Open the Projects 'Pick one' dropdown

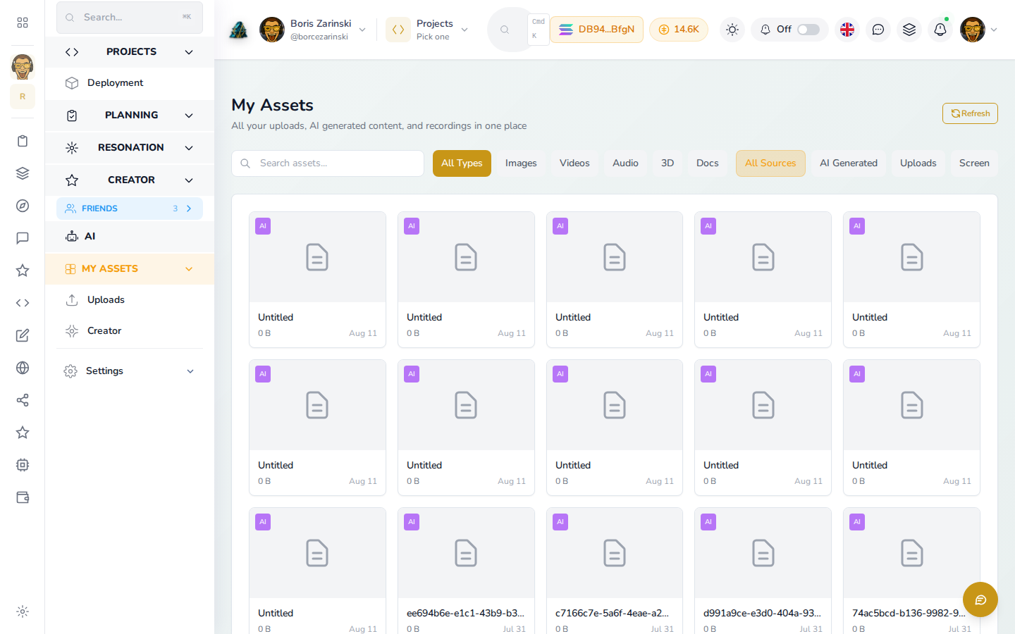pos(427,30)
